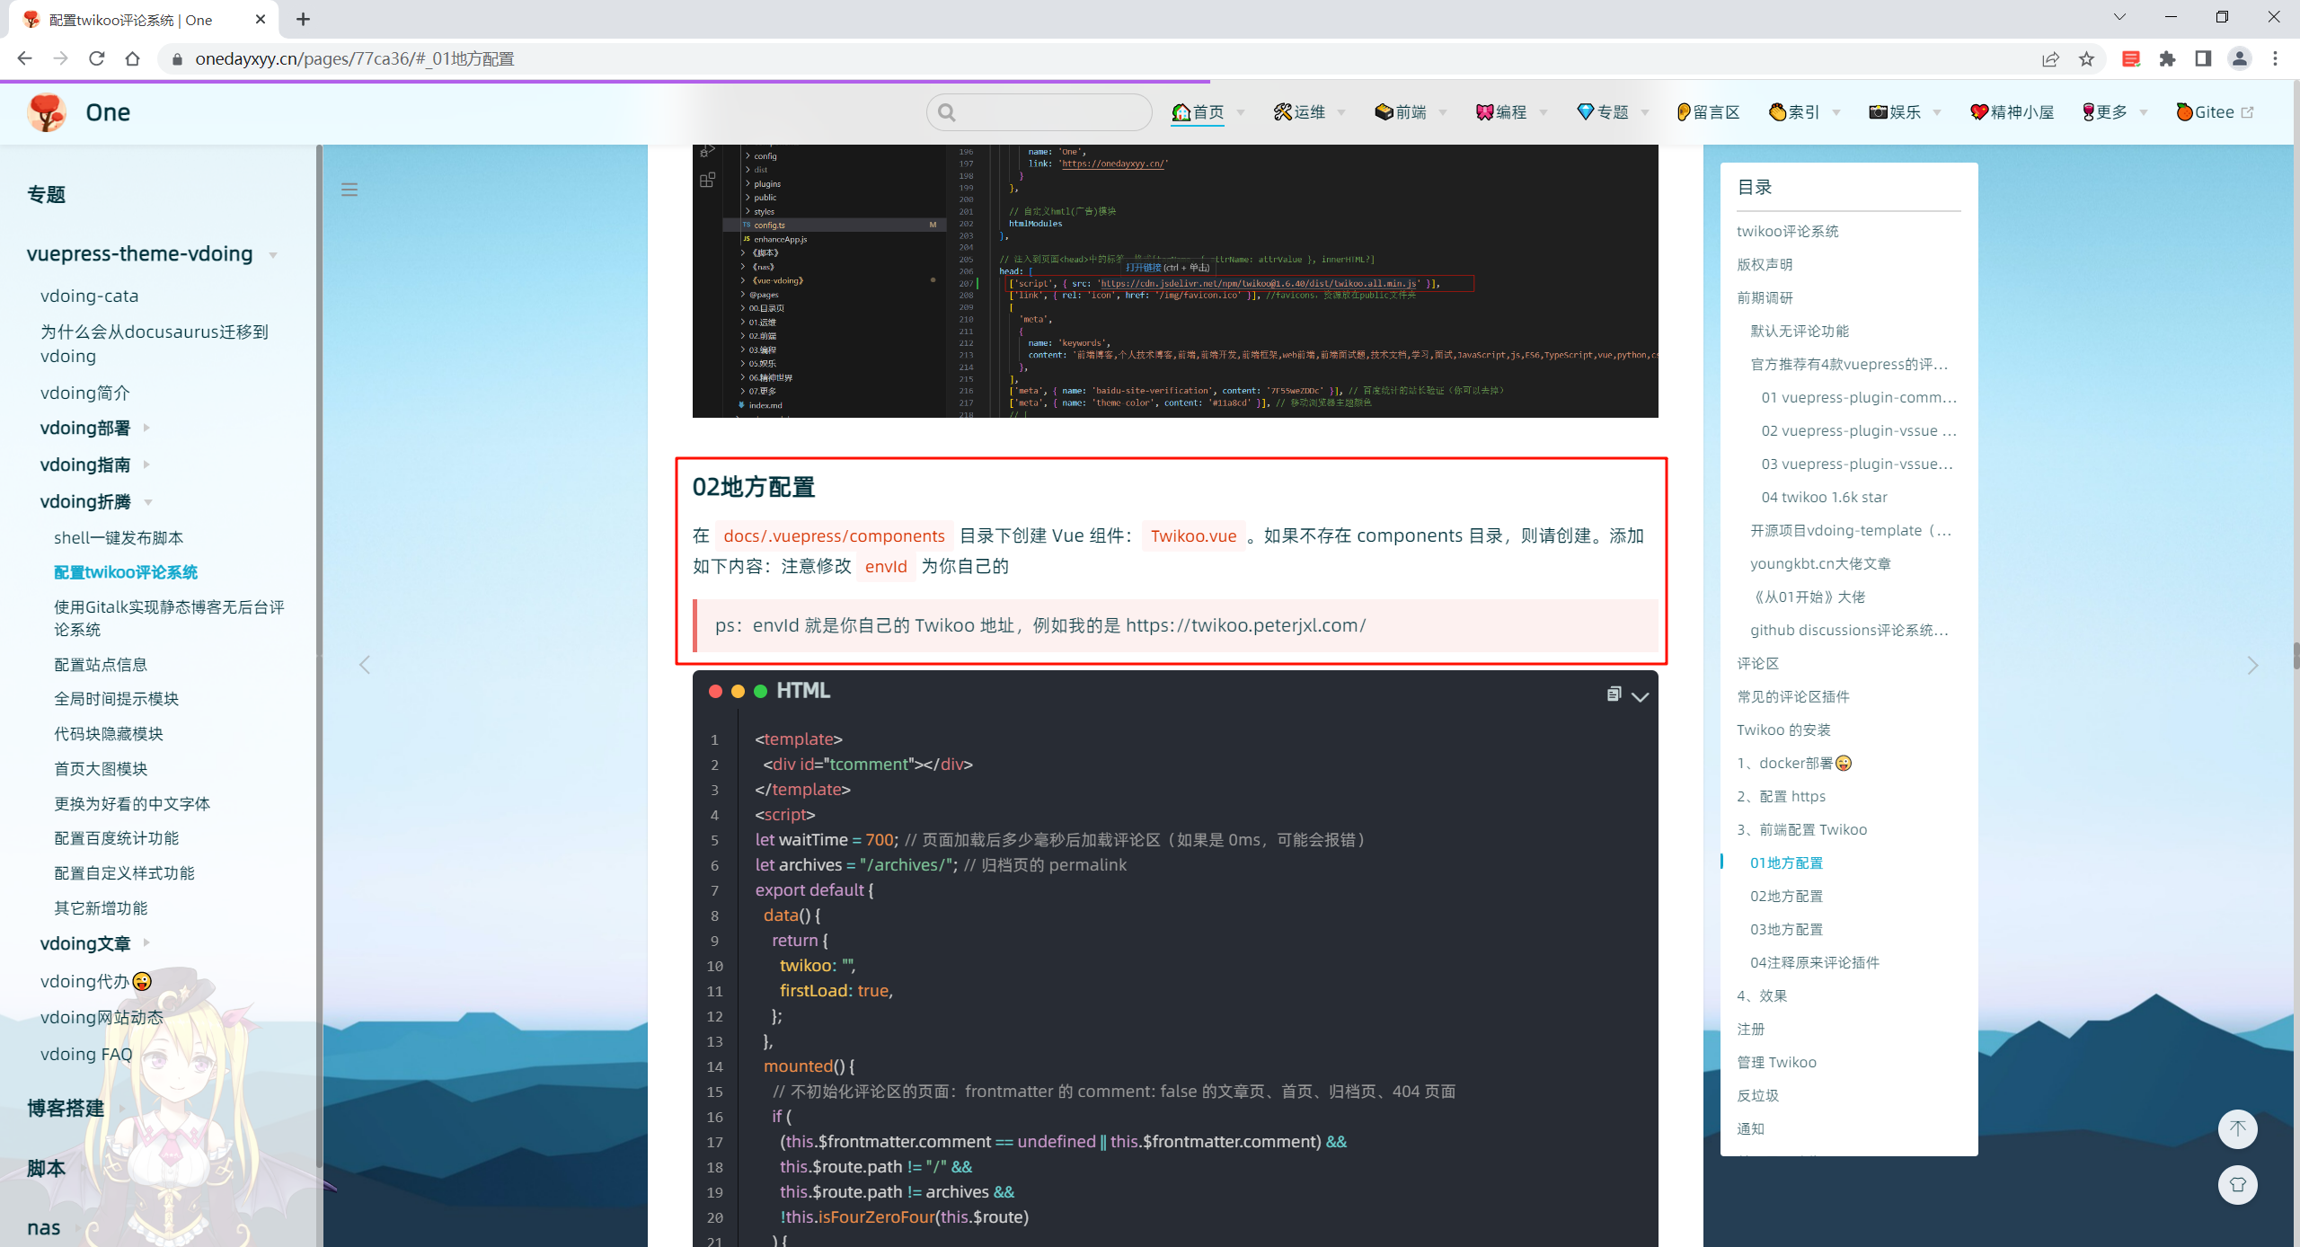Image resolution: width=2300 pixels, height=1247 pixels.
Task: Open the 首页 nav menu
Action: [1207, 112]
